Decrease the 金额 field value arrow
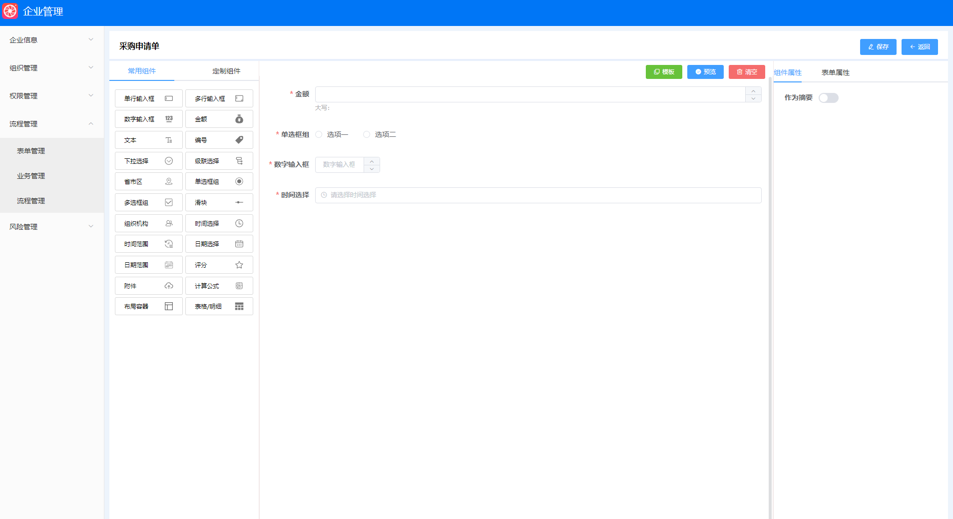The height and width of the screenshot is (519, 953). point(753,98)
